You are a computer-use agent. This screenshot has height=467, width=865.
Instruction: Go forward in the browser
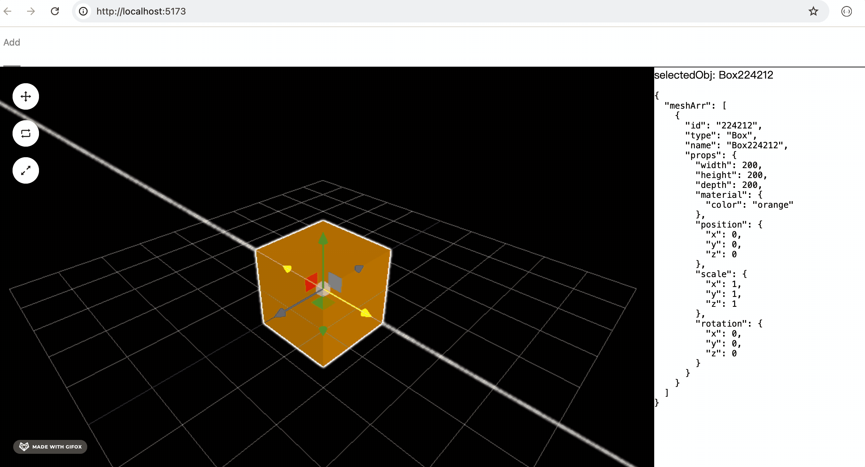pyautogui.click(x=31, y=12)
